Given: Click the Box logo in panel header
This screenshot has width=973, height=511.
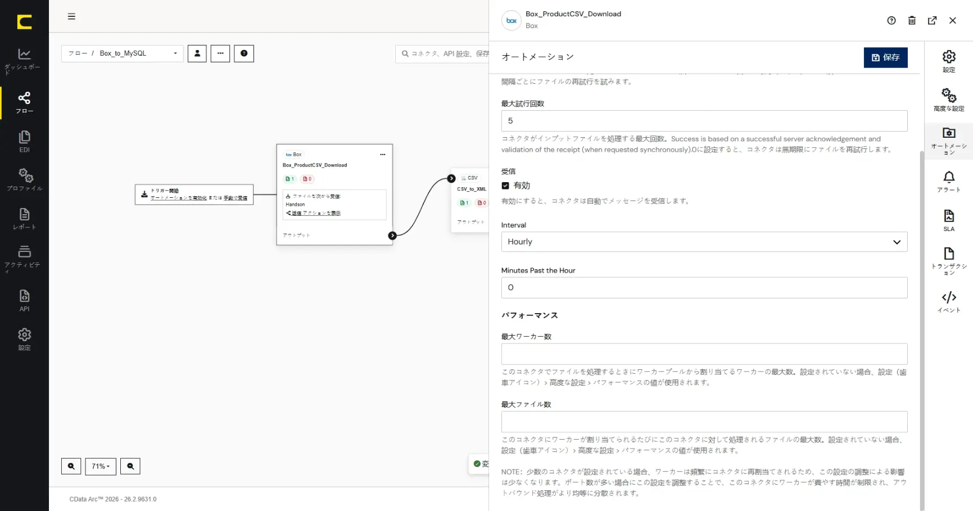Looking at the screenshot, I should coord(512,21).
